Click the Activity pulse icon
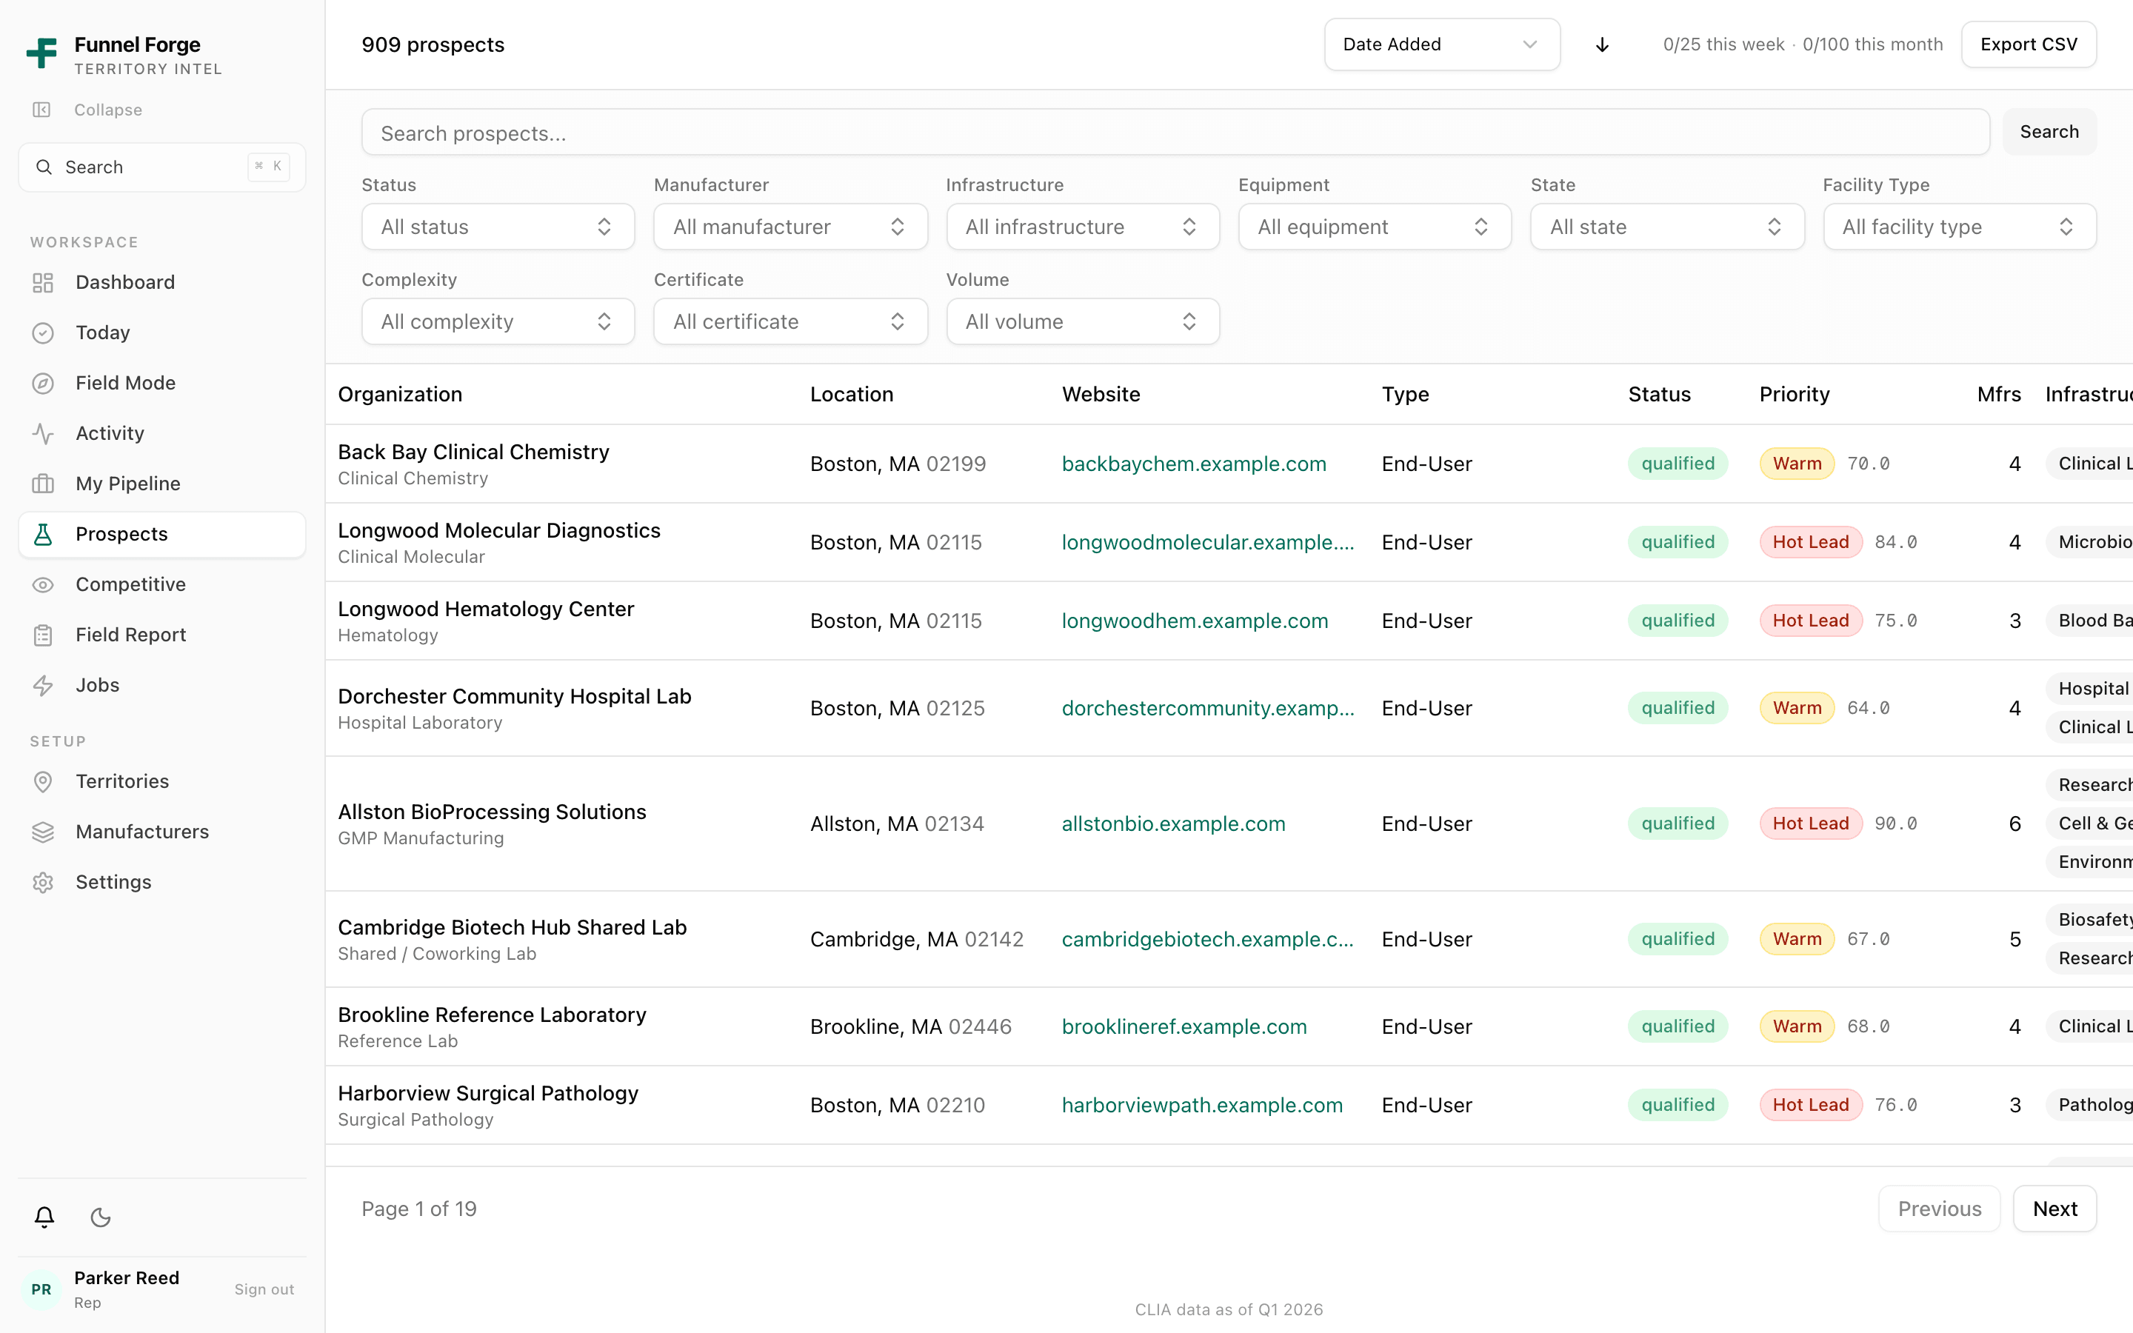2133x1333 pixels. 43,433
